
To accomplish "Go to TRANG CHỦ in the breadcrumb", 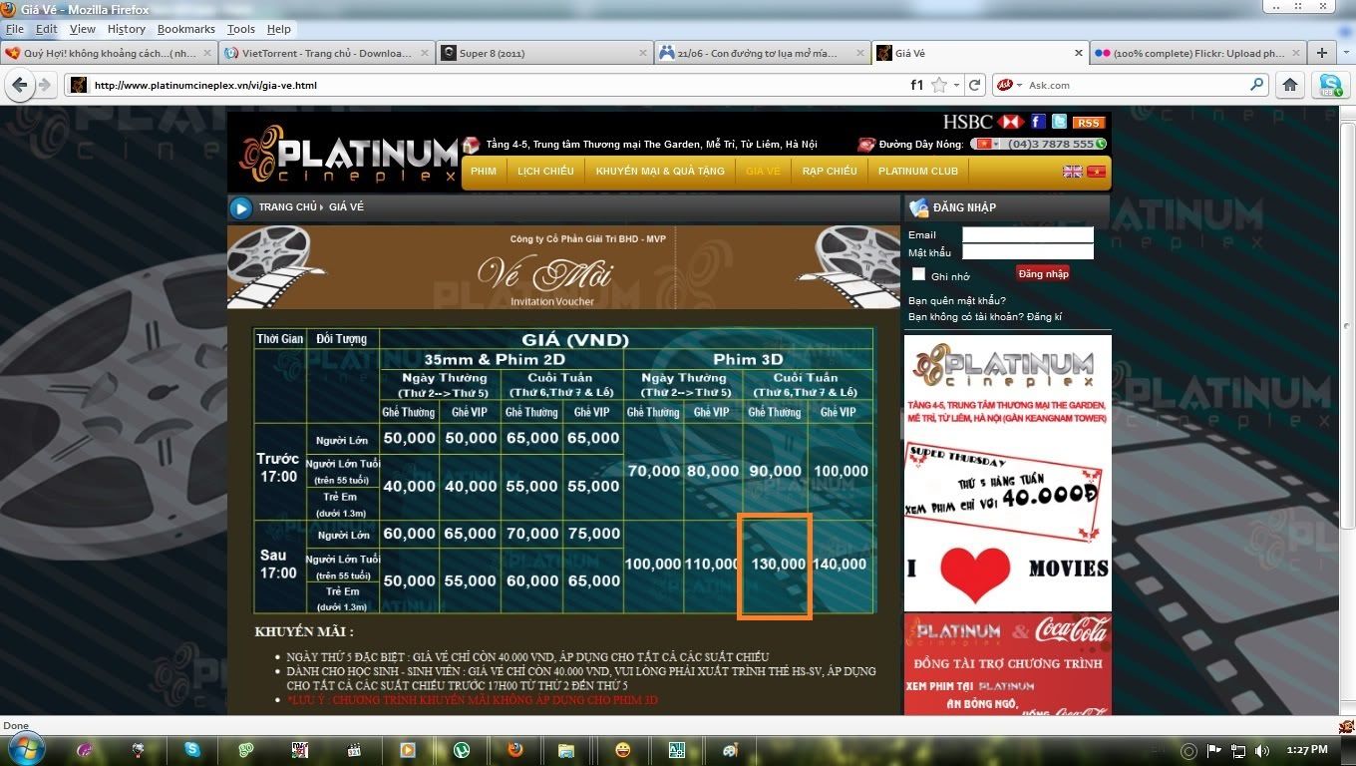I will pyautogui.click(x=287, y=207).
